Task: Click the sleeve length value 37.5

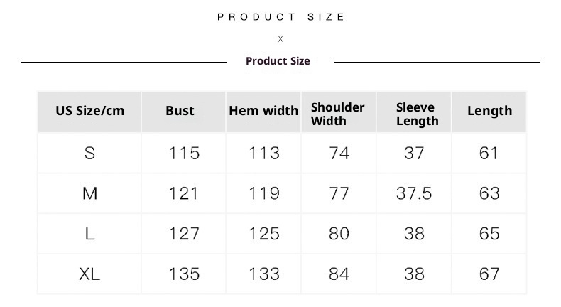Action: click(414, 193)
